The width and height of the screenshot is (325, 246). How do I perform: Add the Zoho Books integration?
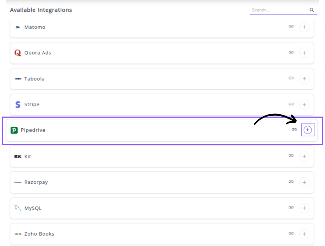pos(304,234)
